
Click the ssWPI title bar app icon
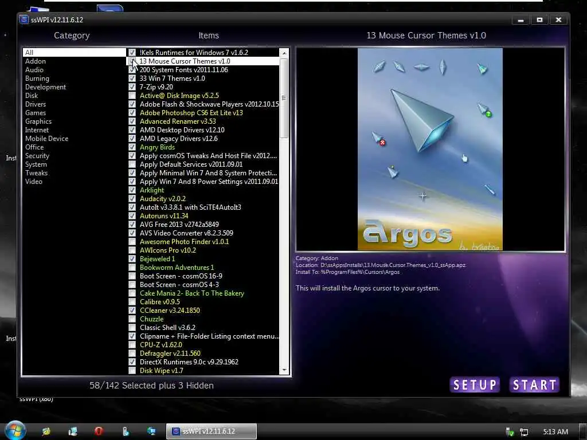point(24,19)
